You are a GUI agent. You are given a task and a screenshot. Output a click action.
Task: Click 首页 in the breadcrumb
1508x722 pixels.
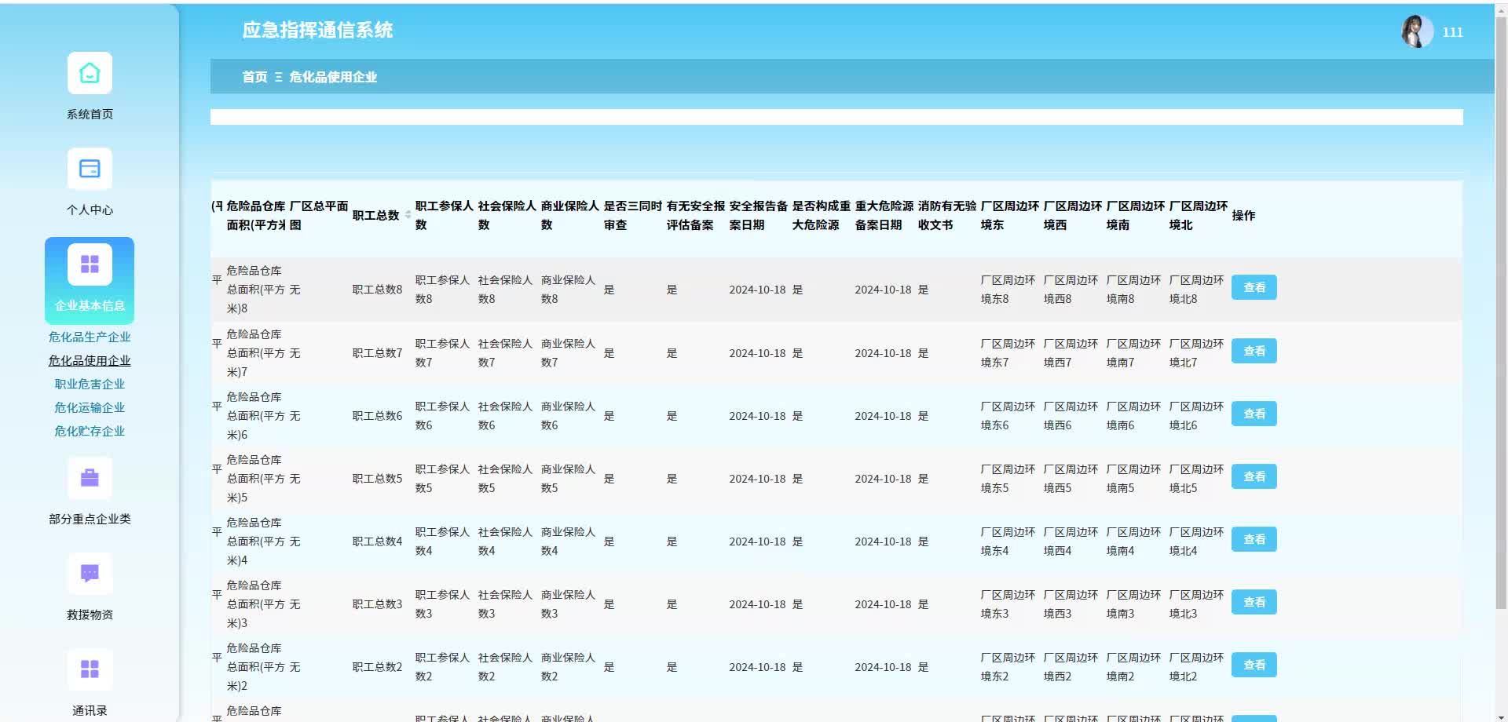254,77
